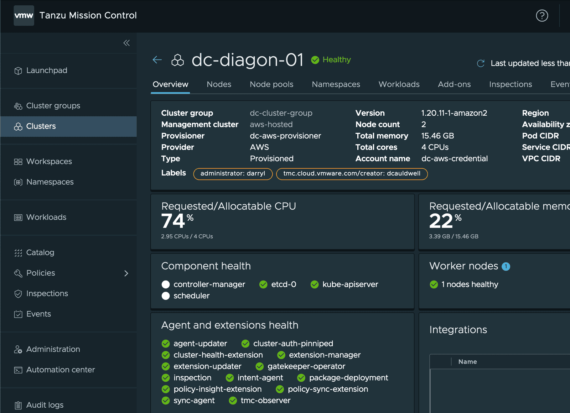
Task: Click the refresh icon near Last updated
Action: (481, 63)
